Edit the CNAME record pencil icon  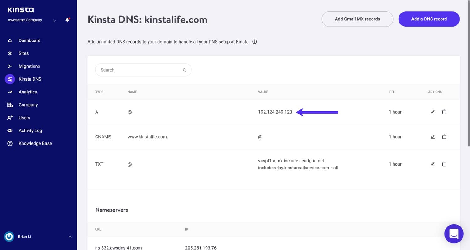433,137
